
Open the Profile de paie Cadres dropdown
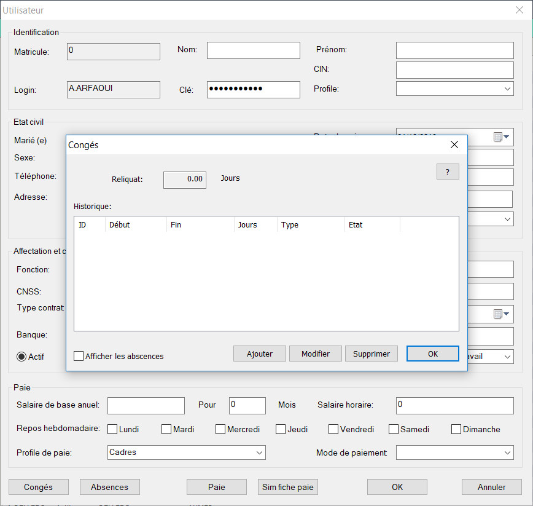click(259, 453)
